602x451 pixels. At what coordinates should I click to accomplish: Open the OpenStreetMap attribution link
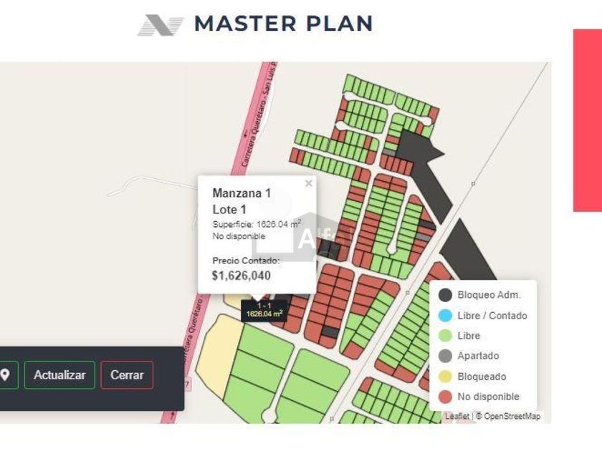(512, 416)
